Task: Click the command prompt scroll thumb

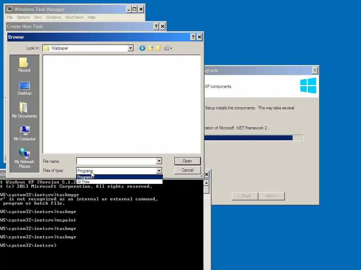Action: tap(206, 189)
